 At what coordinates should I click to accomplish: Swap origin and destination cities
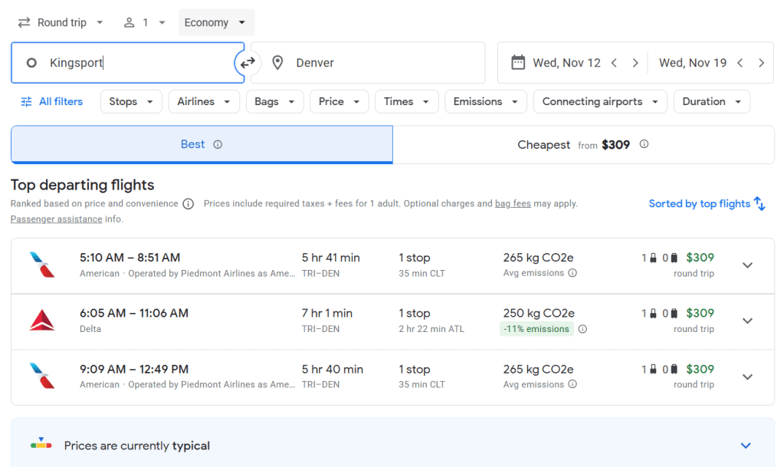pyautogui.click(x=248, y=63)
